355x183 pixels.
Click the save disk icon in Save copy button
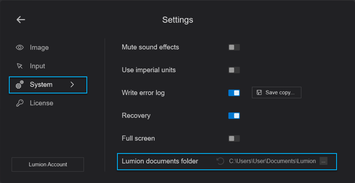(259, 92)
